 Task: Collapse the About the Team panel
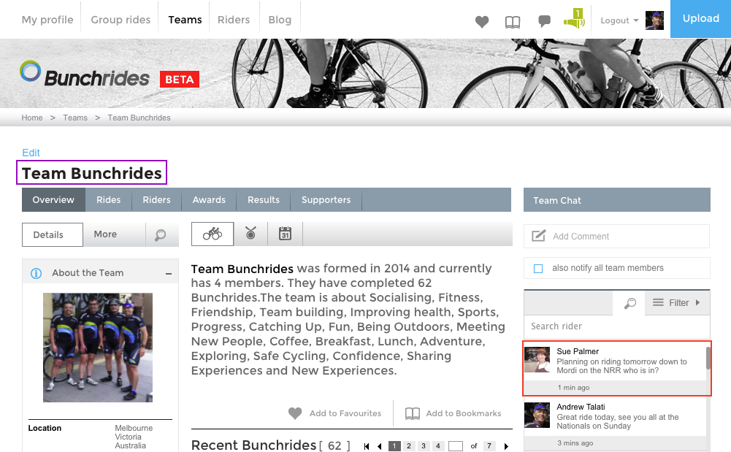coord(169,273)
